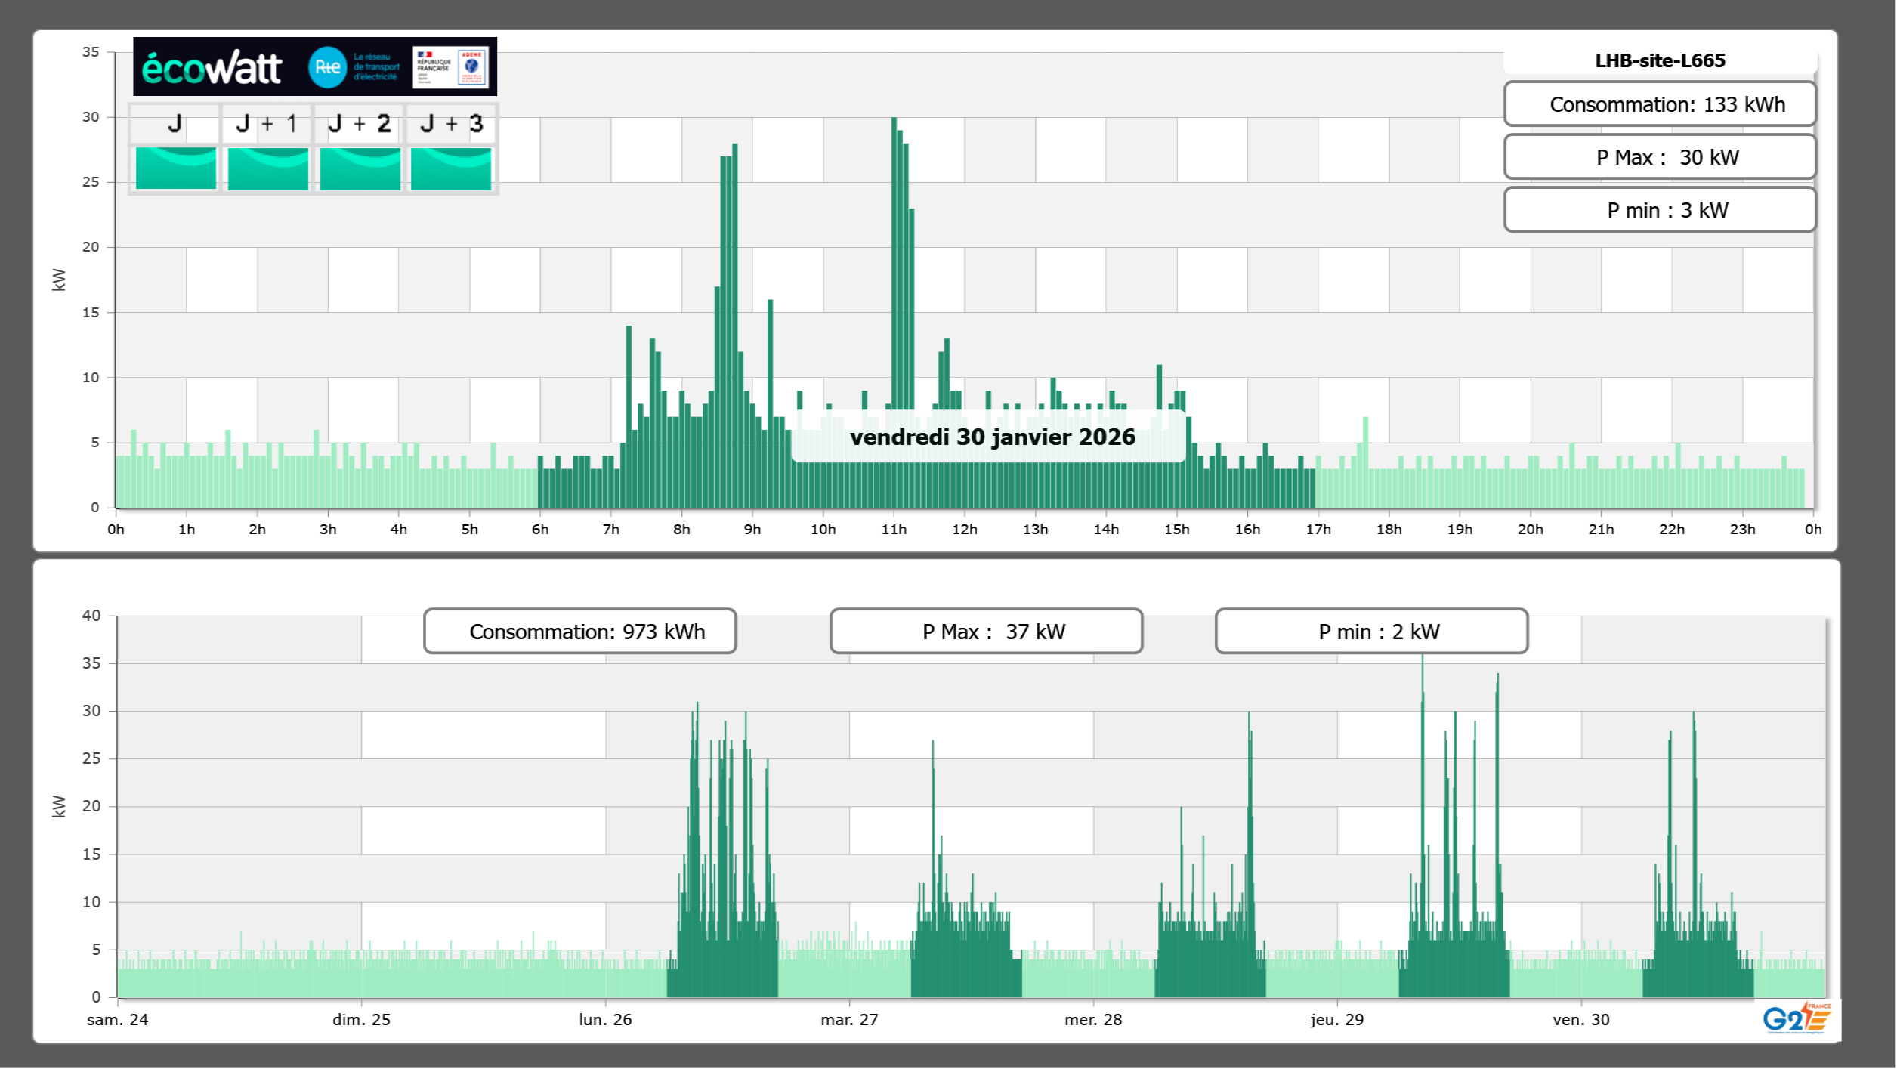Click the green signal icon under J
The height and width of the screenshot is (1069, 1897).
coord(176,168)
